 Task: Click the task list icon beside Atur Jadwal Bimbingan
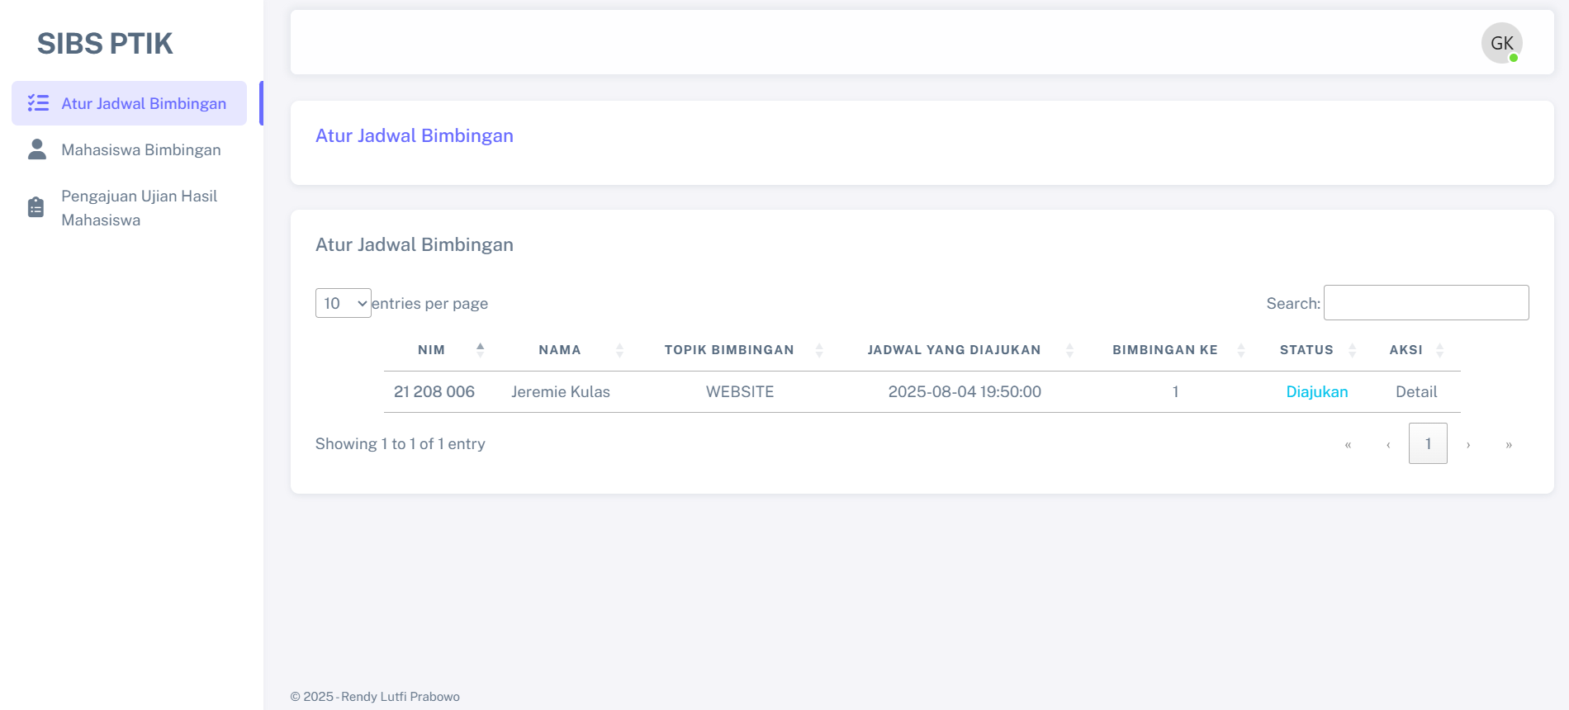38,103
